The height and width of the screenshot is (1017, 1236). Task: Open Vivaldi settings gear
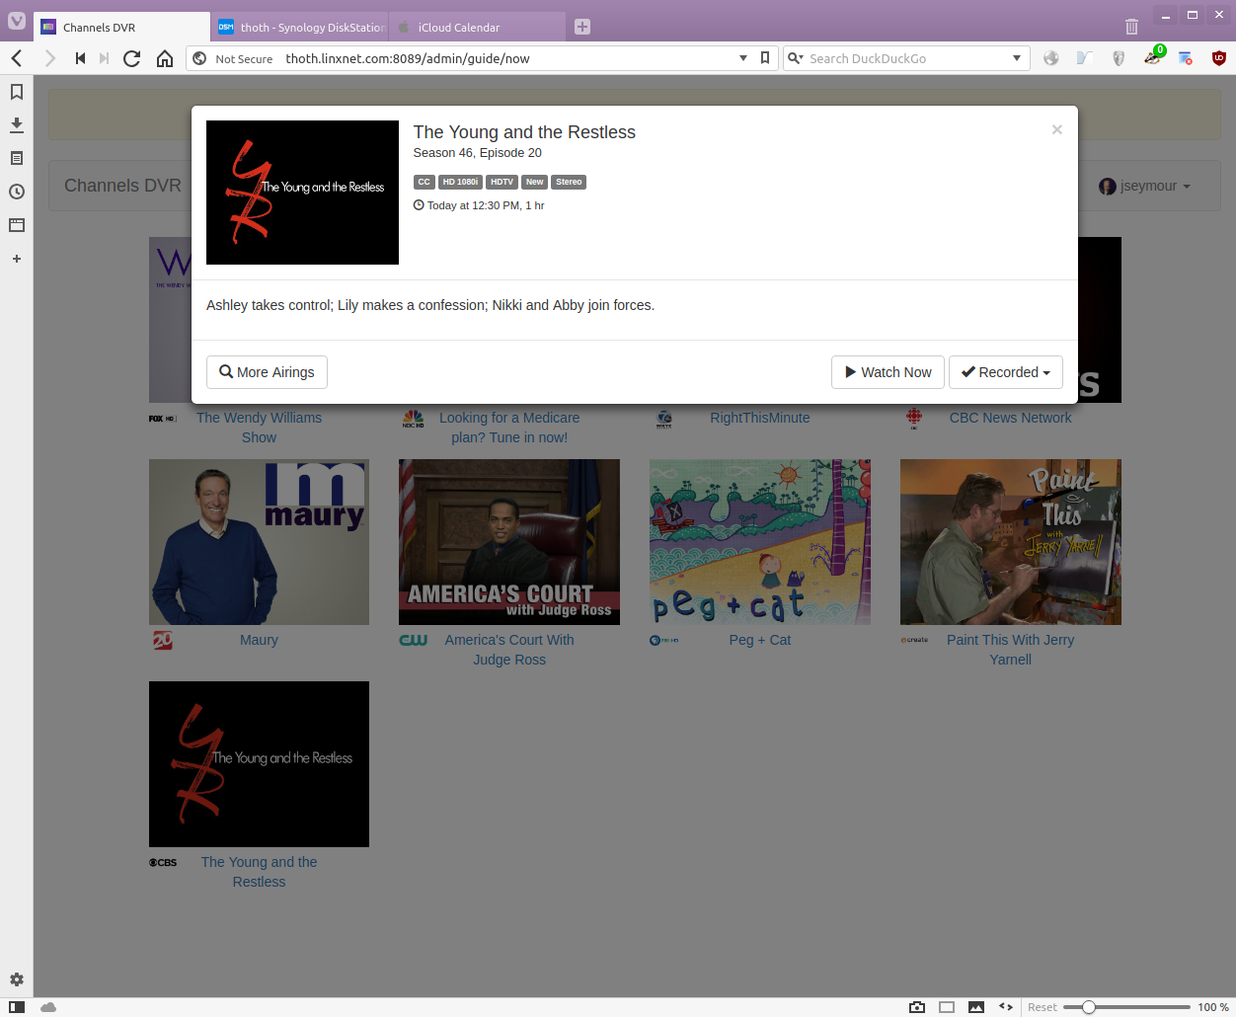[x=17, y=979]
